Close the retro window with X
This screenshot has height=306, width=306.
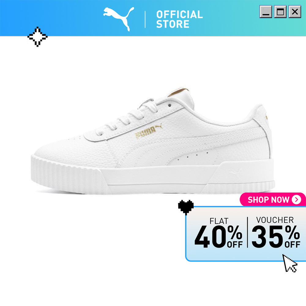click(295, 12)
